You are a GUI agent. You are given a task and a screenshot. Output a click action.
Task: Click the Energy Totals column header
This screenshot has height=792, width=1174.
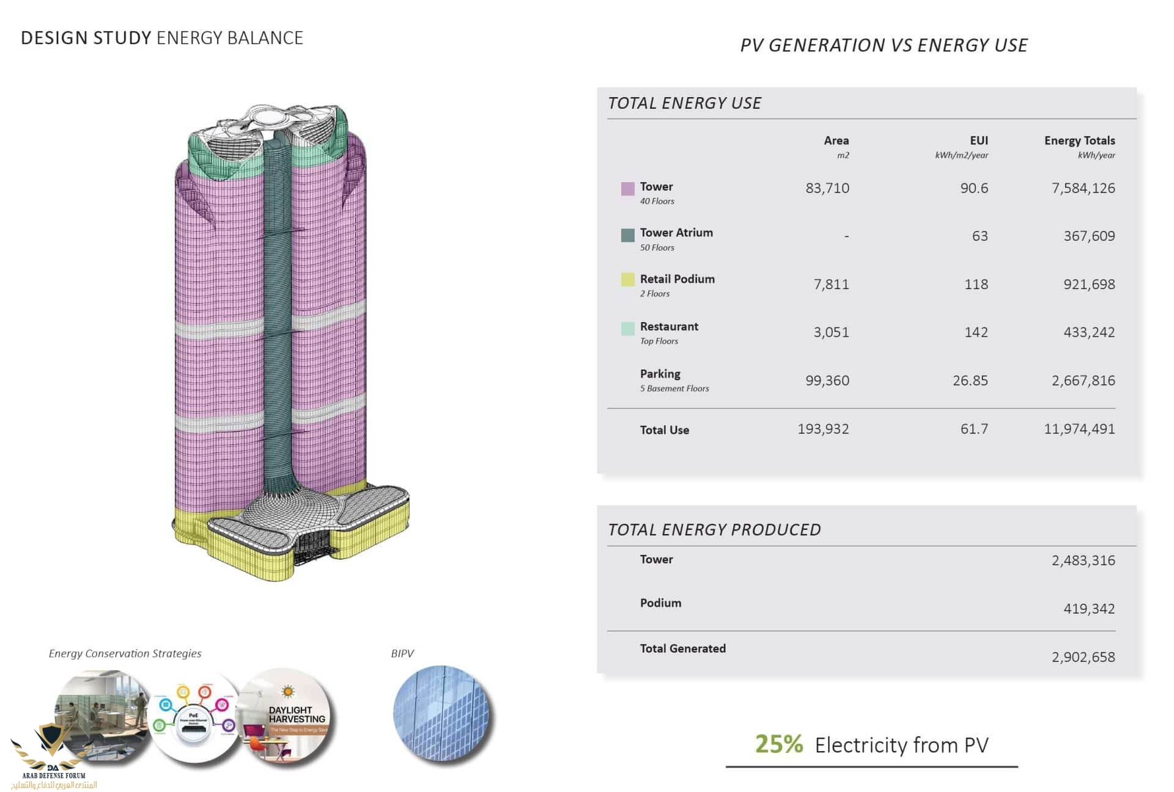1079,141
